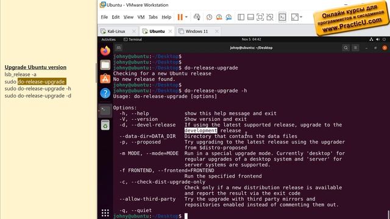Screen dimensions: 390x219
Task: Close the terminal window
Action: pos(385,48)
